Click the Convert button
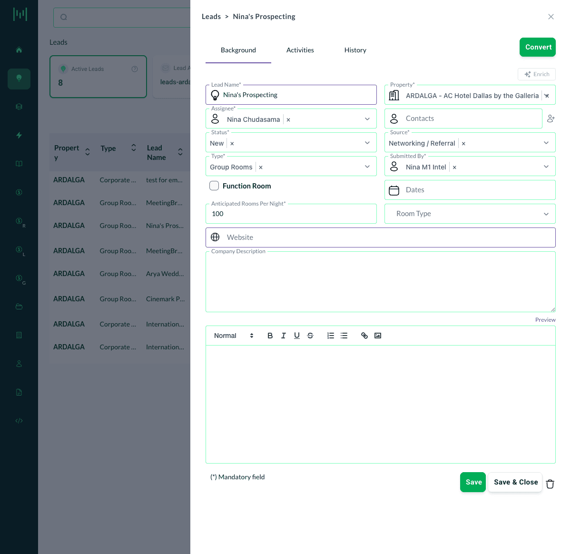The height and width of the screenshot is (554, 571). [x=538, y=47]
